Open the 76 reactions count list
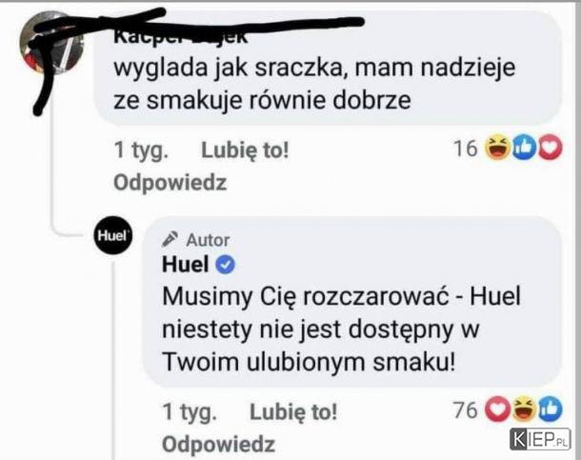581x460 pixels. tap(466, 410)
